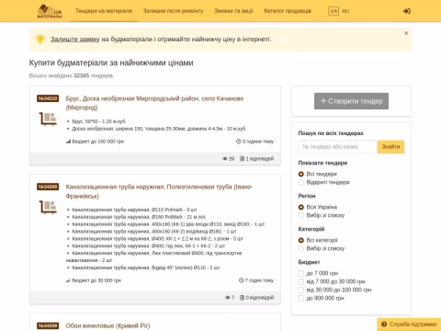Click the heading 'Пошук по всіх тендерах'
441x331 pixels.
click(331, 133)
